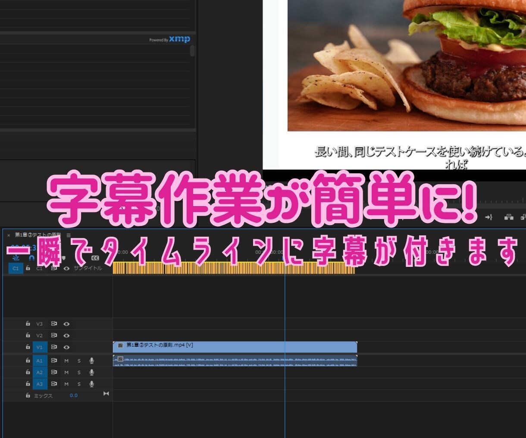Click the ミックス track label

point(43,396)
